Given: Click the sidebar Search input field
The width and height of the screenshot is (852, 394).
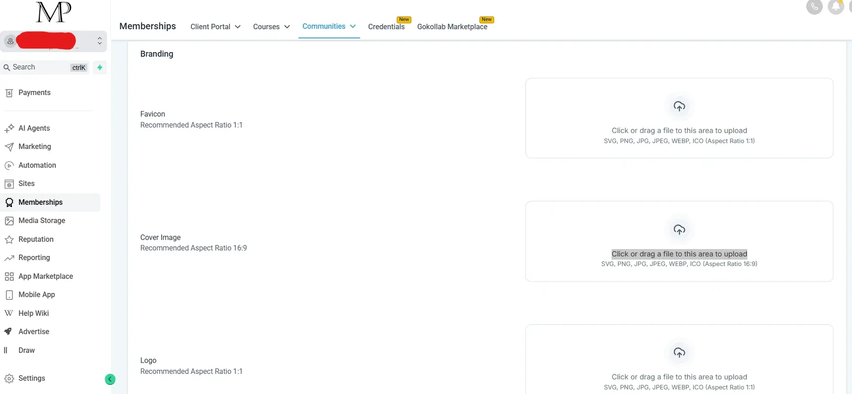Looking at the screenshot, I should (x=45, y=68).
